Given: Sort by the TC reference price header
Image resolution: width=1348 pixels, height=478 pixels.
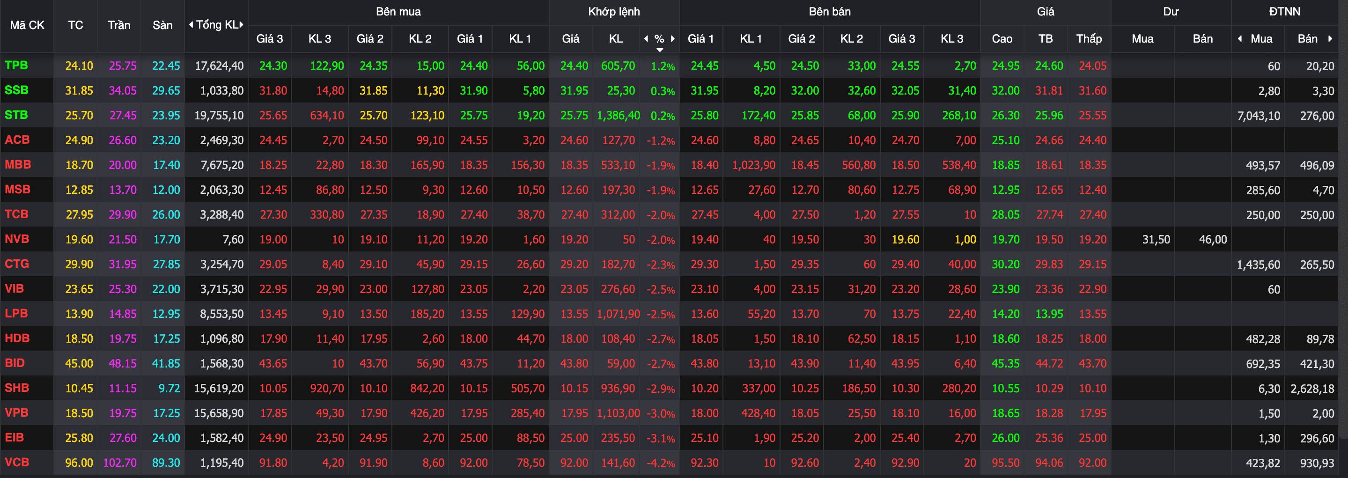Looking at the screenshot, I should [x=75, y=25].
